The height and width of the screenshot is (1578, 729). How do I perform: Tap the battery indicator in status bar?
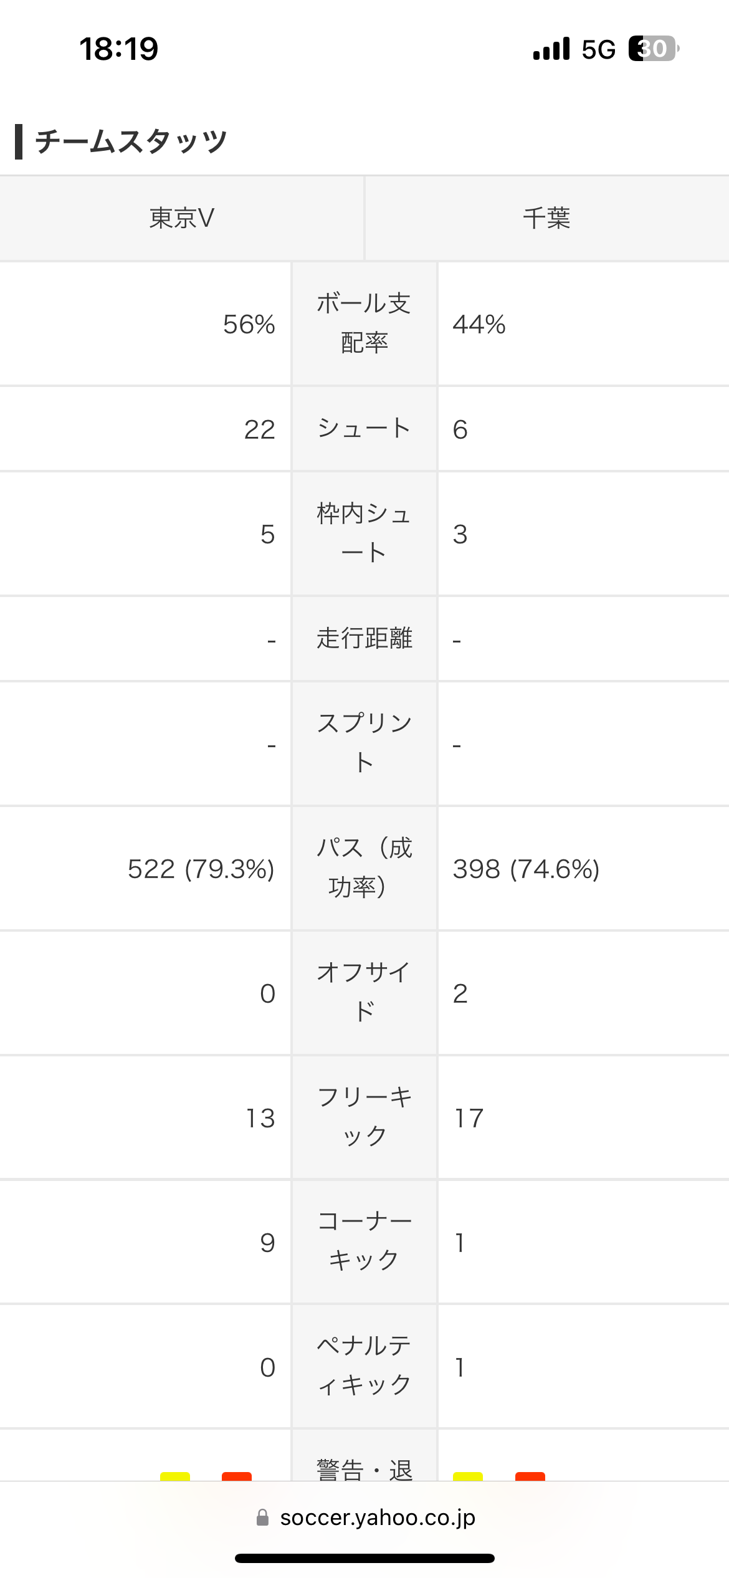coord(654,49)
